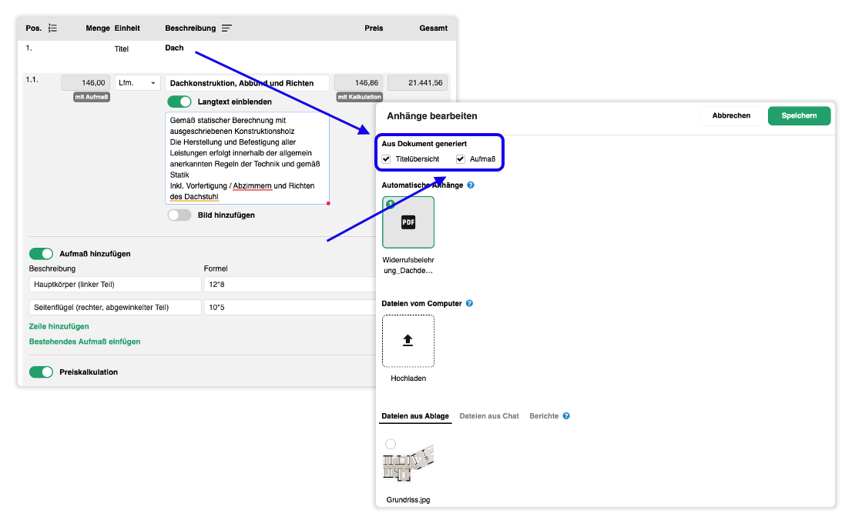Viewport: 852px width, 517px height.
Task: Open the Lfm. unit dropdown
Action: pyautogui.click(x=137, y=83)
